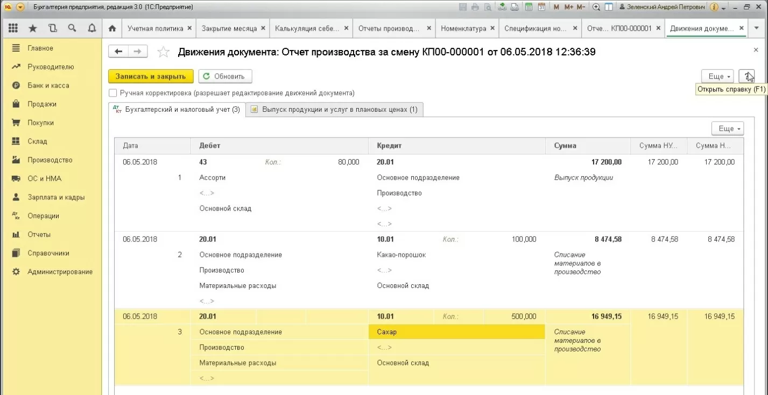Click the M+ memory add button
The image size is (768, 395).
point(568,7)
